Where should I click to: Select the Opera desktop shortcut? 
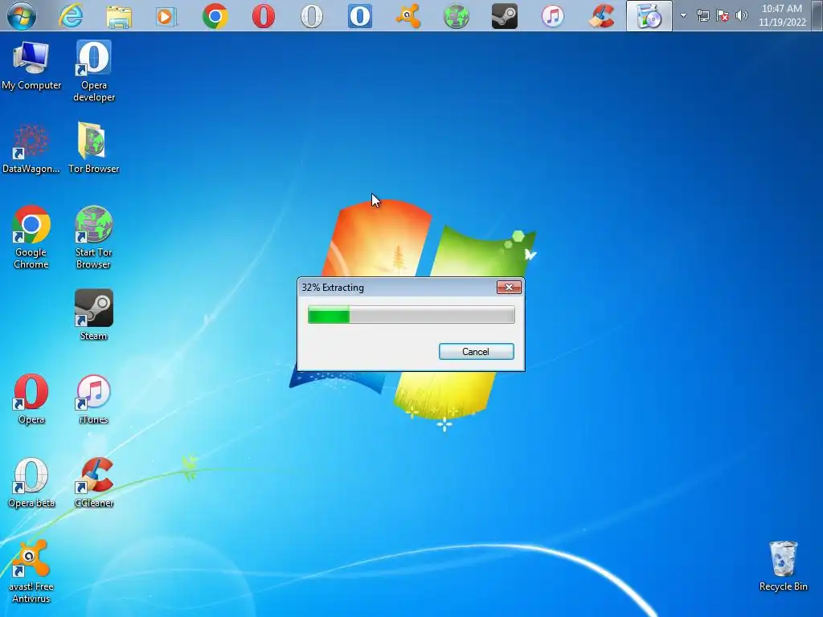31,398
